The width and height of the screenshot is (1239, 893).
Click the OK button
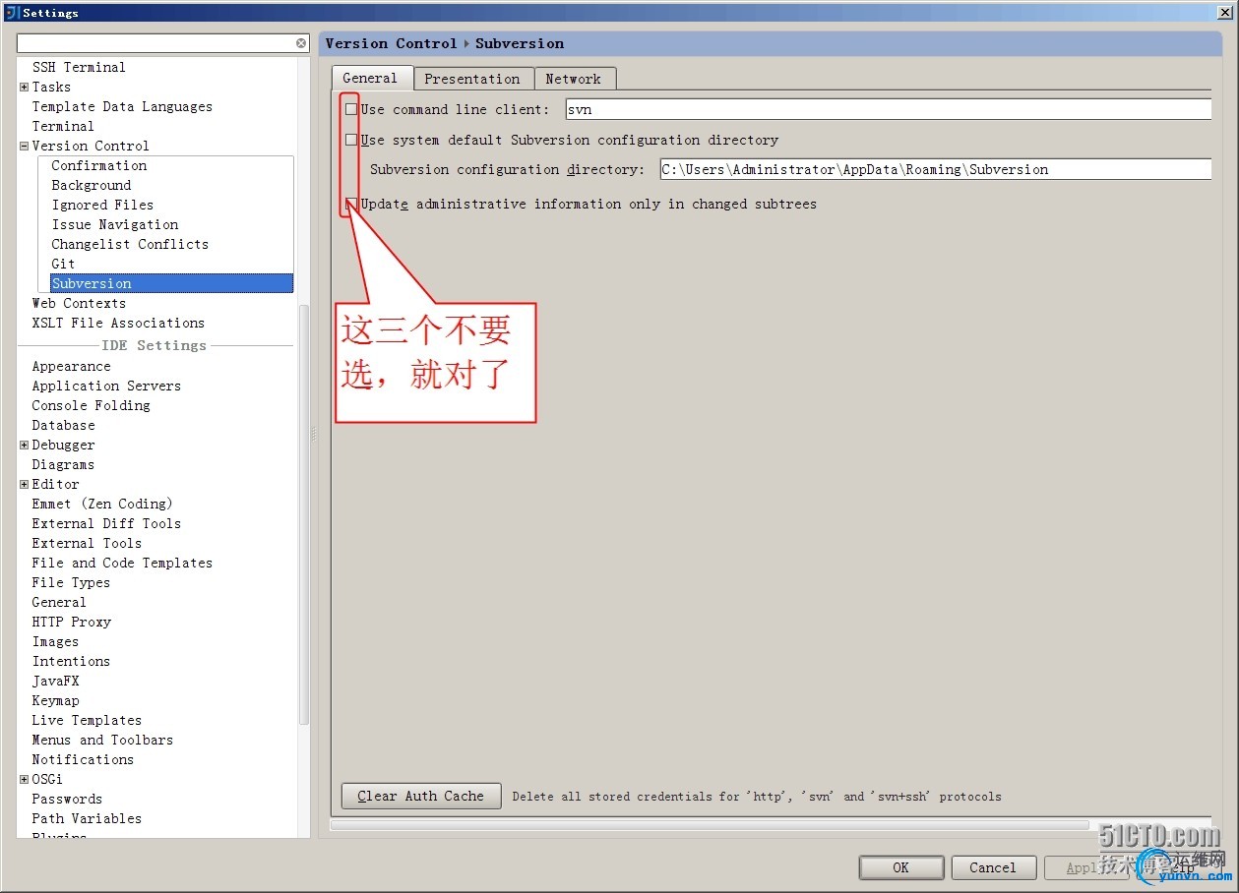(900, 867)
